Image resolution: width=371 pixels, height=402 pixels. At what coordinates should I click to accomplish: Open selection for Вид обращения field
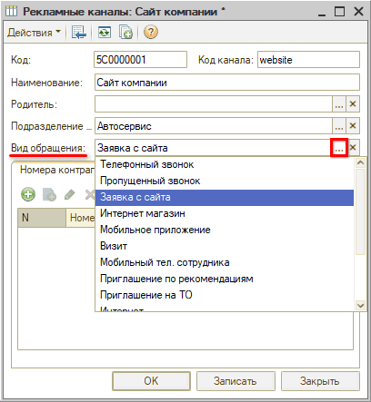click(339, 148)
